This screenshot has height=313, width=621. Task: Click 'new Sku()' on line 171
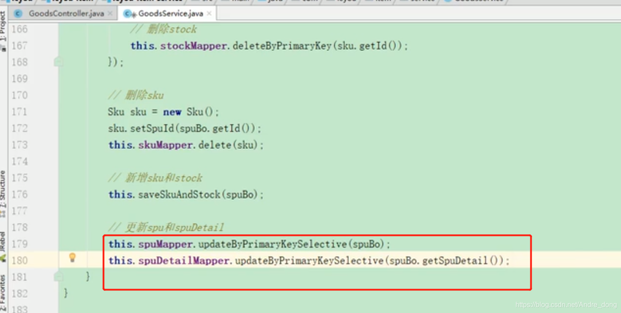pyautogui.click(x=189, y=112)
